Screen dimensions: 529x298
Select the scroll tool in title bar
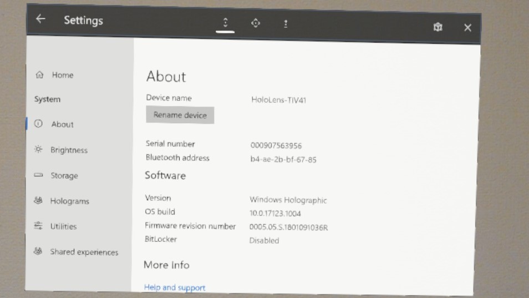point(225,23)
